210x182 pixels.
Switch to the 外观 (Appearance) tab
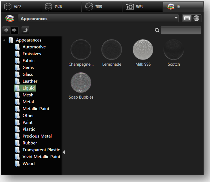pyautogui.click(x=61, y=6)
